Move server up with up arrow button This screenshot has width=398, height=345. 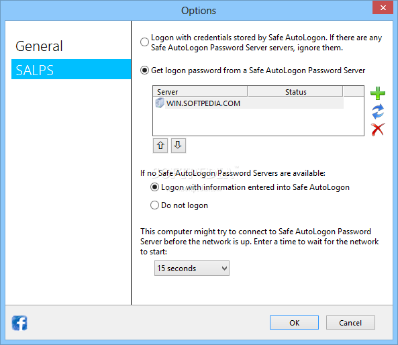[x=160, y=146]
